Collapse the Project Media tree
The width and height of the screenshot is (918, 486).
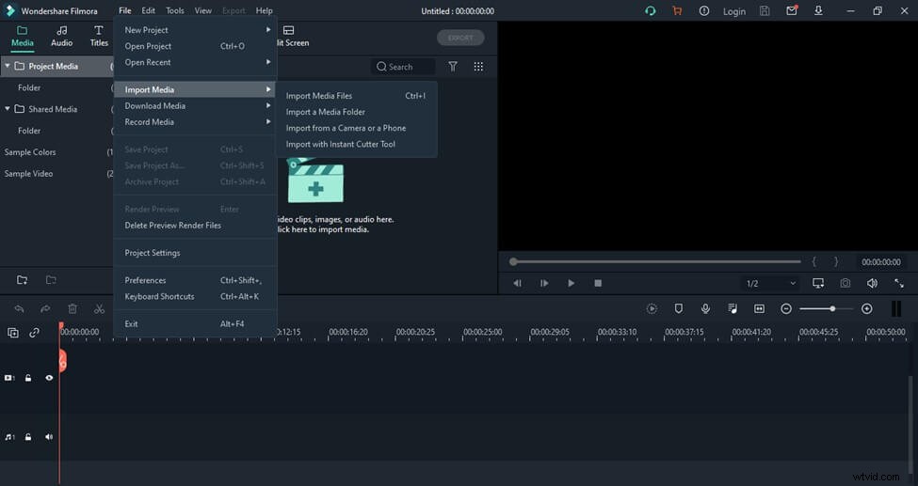click(x=7, y=66)
